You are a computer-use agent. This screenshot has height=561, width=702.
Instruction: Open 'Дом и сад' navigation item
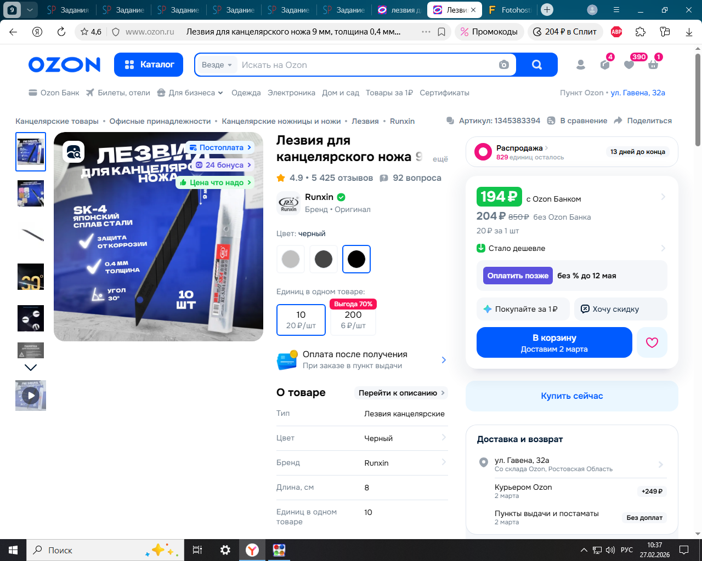[x=341, y=93]
